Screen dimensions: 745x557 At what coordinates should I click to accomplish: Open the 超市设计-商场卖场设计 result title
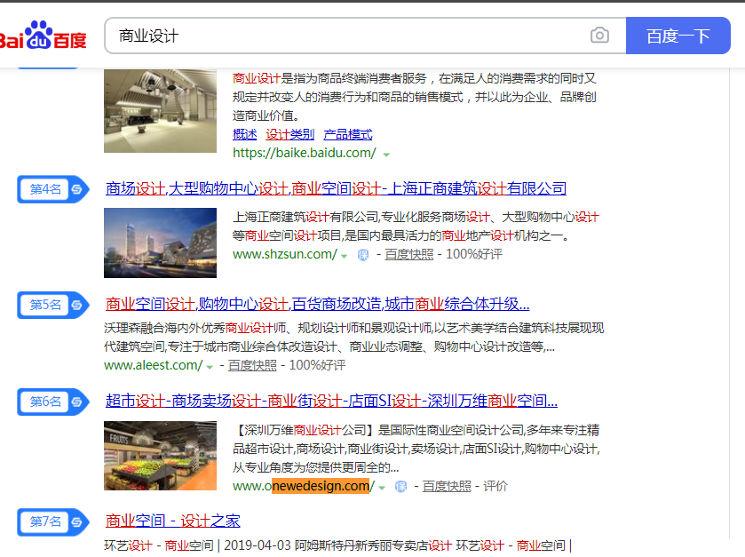[331, 401]
